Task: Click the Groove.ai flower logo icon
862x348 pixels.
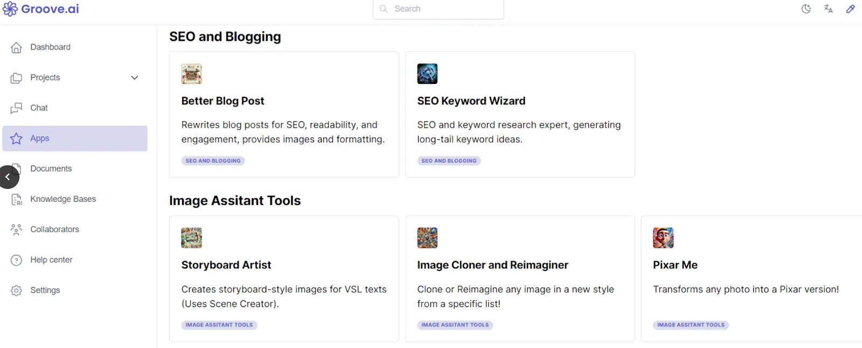Action: click(x=10, y=9)
